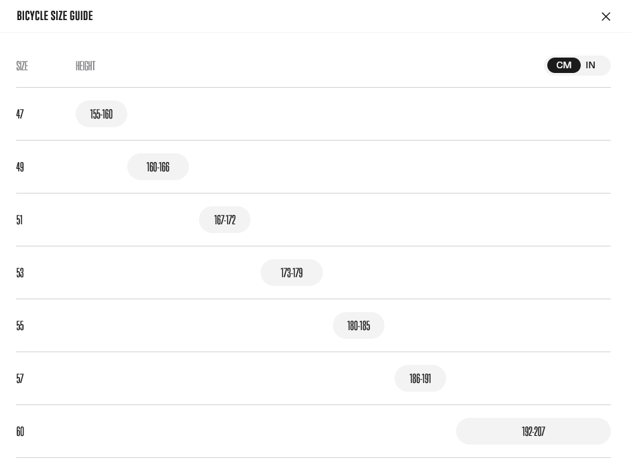Screen dimensions: 631x460
Task: Switch height units to centimeters
Action: [563, 65]
